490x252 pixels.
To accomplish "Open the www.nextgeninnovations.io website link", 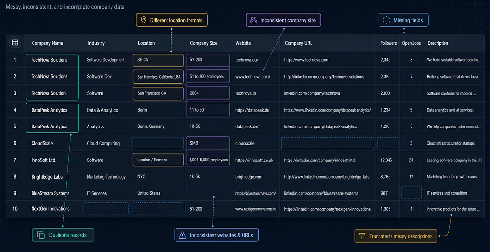I will click(256, 209).
